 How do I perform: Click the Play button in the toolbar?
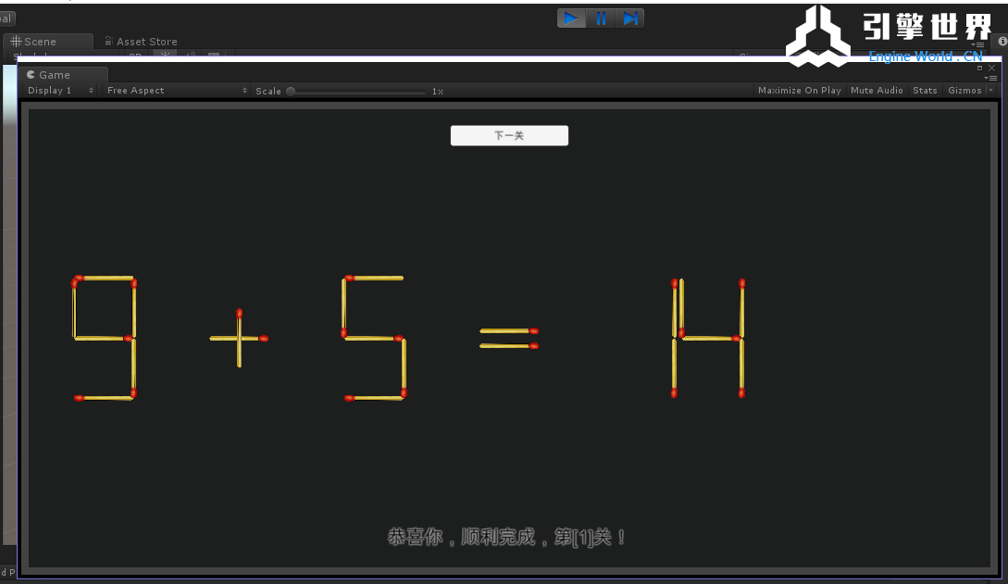pyautogui.click(x=571, y=19)
